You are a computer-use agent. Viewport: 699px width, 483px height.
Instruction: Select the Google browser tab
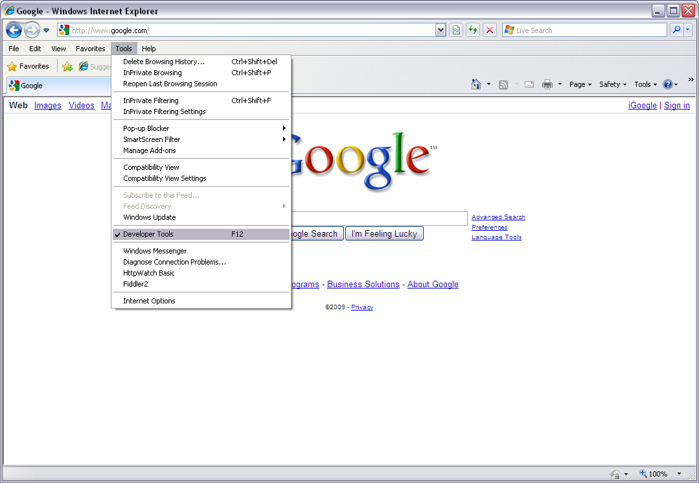click(x=59, y=86)
